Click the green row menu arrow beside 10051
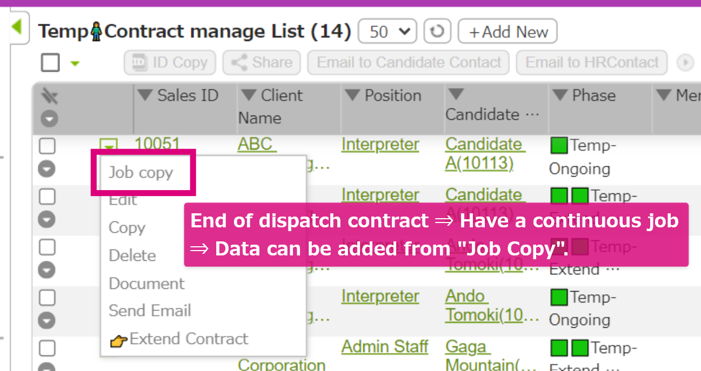Screen dimensions: 701x371 (x=109, y=145)
